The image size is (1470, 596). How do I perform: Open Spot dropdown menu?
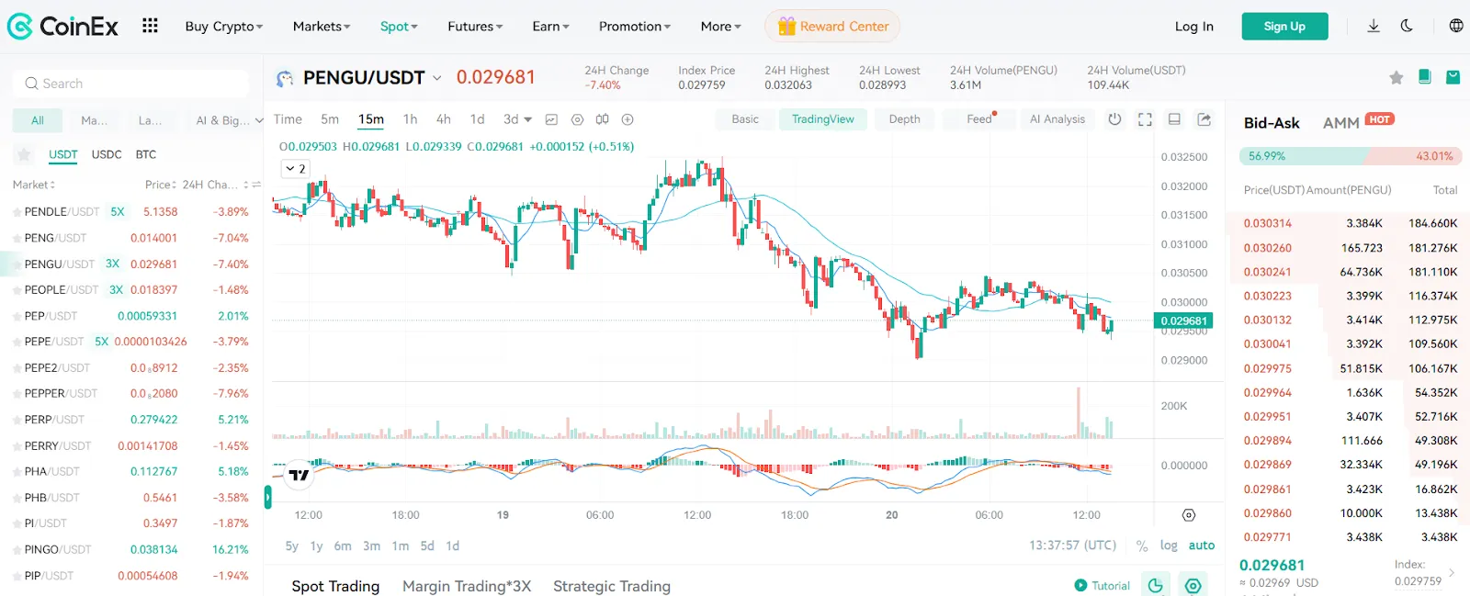click(x=399, y=27)
